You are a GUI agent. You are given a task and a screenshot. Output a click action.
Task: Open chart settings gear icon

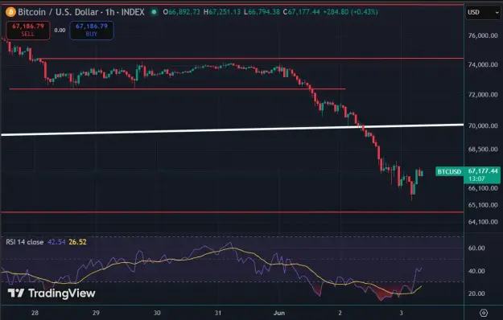coord(484,313)
